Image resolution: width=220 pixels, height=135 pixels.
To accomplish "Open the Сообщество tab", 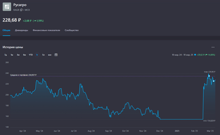I will point(72,30).
